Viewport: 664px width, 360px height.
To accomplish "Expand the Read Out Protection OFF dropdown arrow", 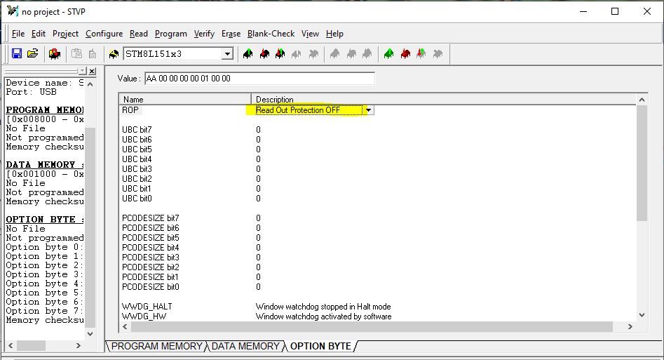I will 368,110.
